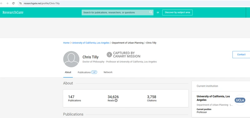
Task: Switch to the Network tab
Action: [x=108, y=72]
